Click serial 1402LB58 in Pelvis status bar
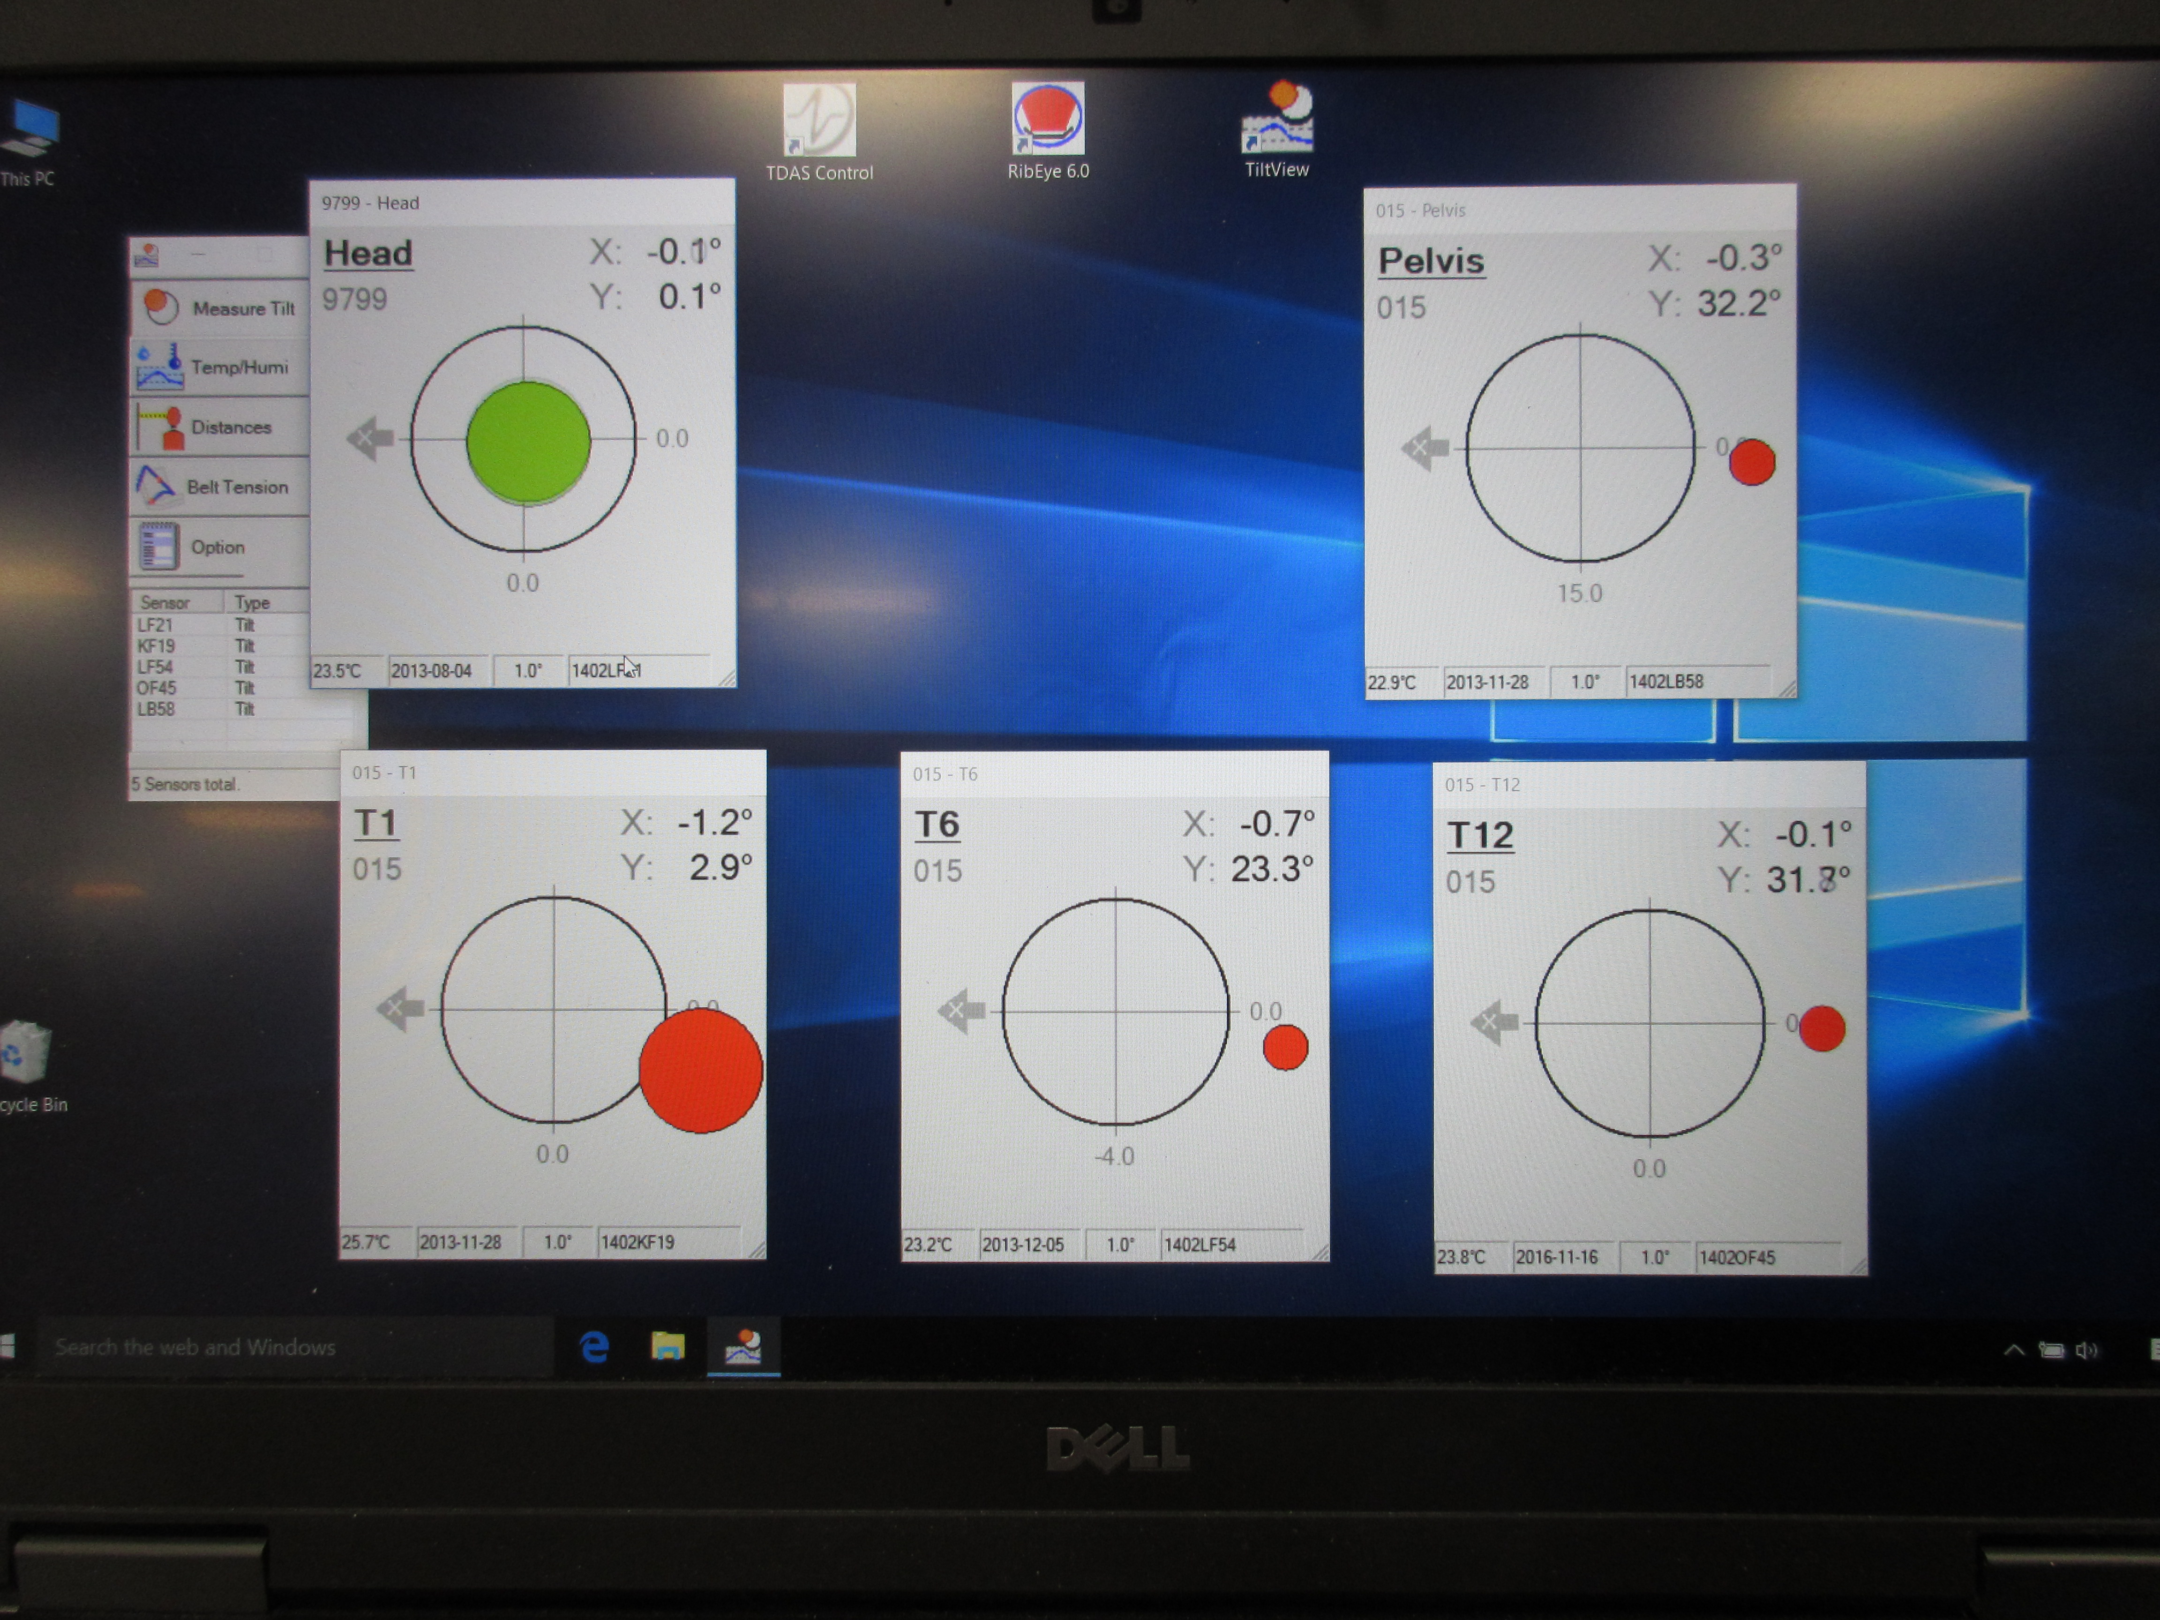The width and height of the screenshot is (2160, 1620). click(x=1698, y=681)
